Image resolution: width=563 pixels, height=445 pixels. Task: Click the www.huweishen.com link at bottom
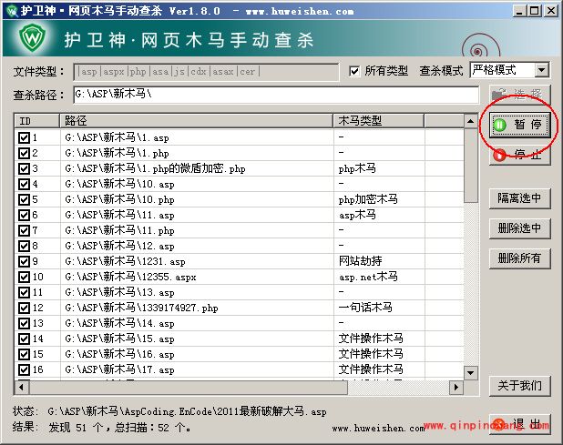click(378, 428)
